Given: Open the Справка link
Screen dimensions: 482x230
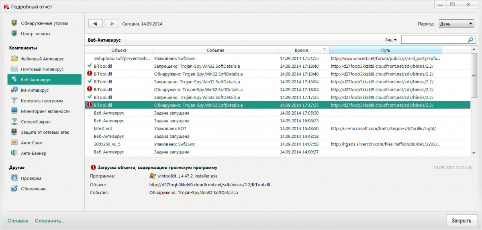Looking at the screenshot, I should (18, 221).
